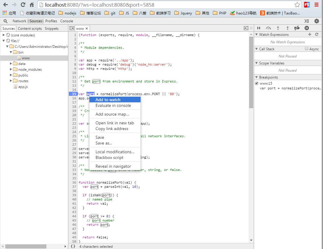Refresh the watch expressions
Viewport: 323px width, 249px height.
(x=317, y=35)
